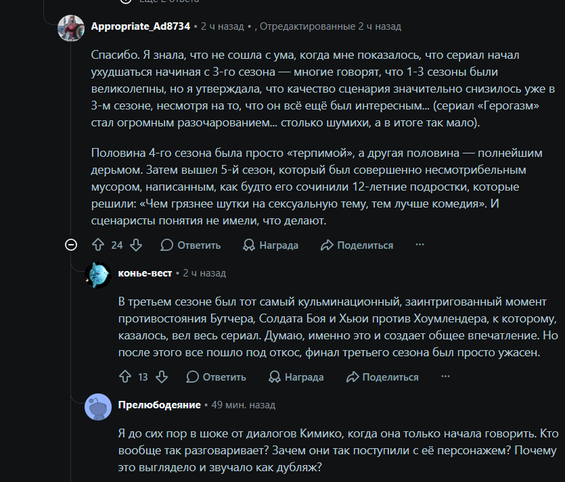Screen dimensions: 565x482
Task: Give an award to the Appropriate_Ad8734 comment
Action: click(x=271, y=245)
